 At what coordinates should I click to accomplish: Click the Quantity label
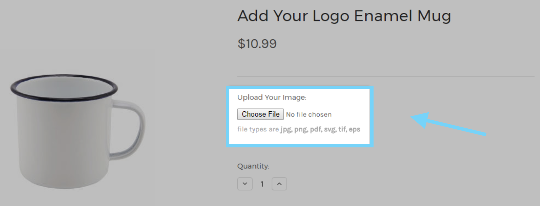[x=253, y=166]
